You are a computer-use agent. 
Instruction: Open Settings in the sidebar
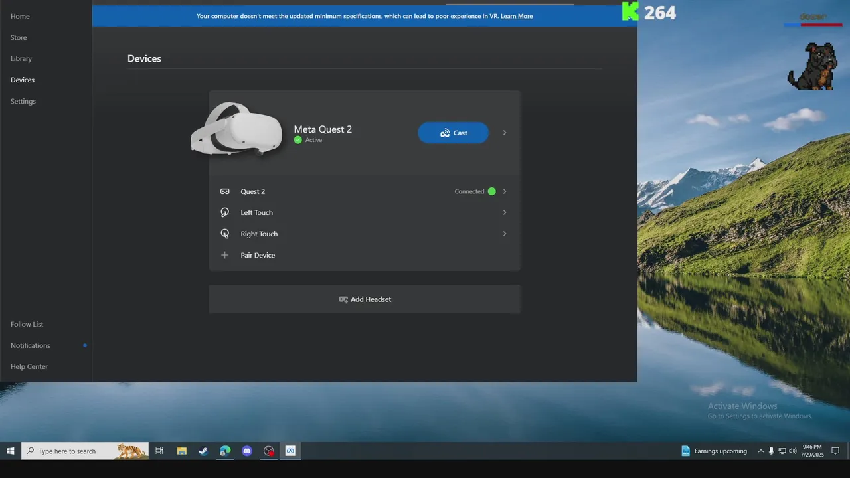tap(23, 101)
